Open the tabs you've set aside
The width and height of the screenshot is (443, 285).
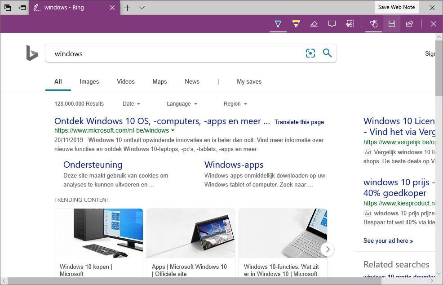click(x=8, y=8)
